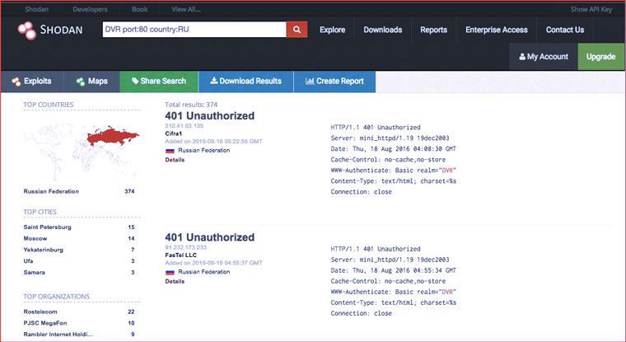Open Details for Cifra1 result

point(175,160)
